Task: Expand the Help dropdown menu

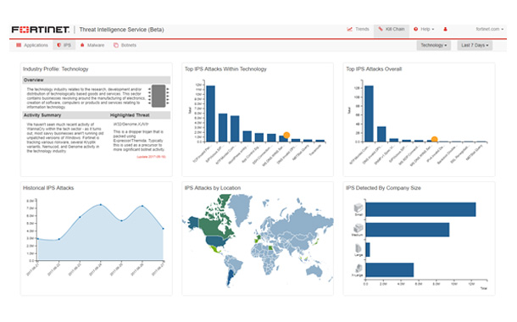Action: point(424,29)
